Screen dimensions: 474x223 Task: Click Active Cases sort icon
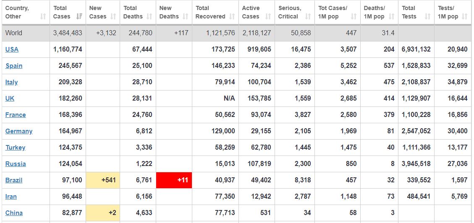268,17
